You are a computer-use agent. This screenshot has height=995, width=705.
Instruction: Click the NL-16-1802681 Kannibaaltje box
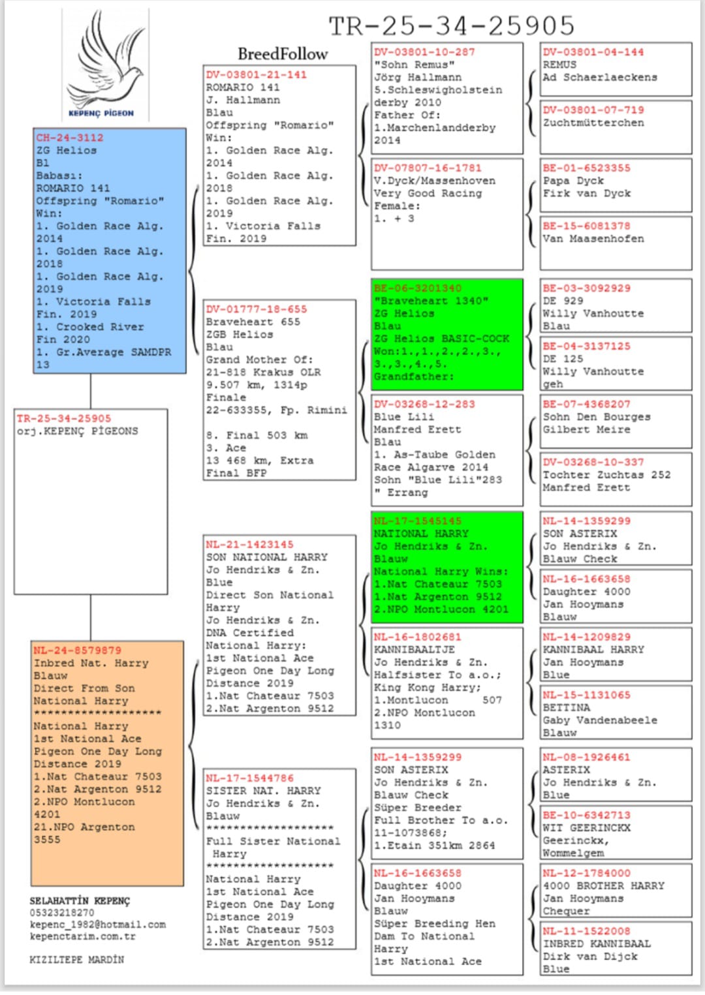point(447,682)
